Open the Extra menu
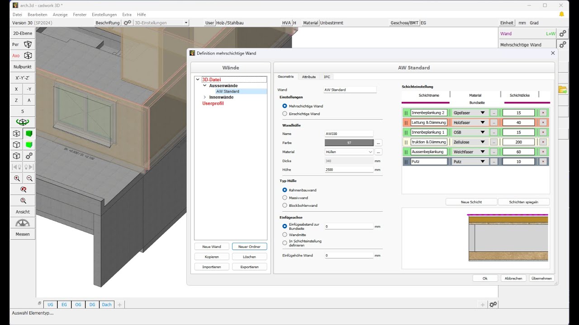579x325 pixels. (x=127, y=14)
